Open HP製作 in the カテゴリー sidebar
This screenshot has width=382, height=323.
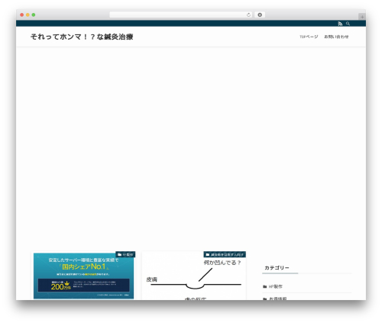tap(276, 286)
